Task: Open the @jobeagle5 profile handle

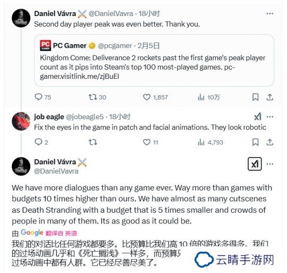Action: click(x=85, y=117)
